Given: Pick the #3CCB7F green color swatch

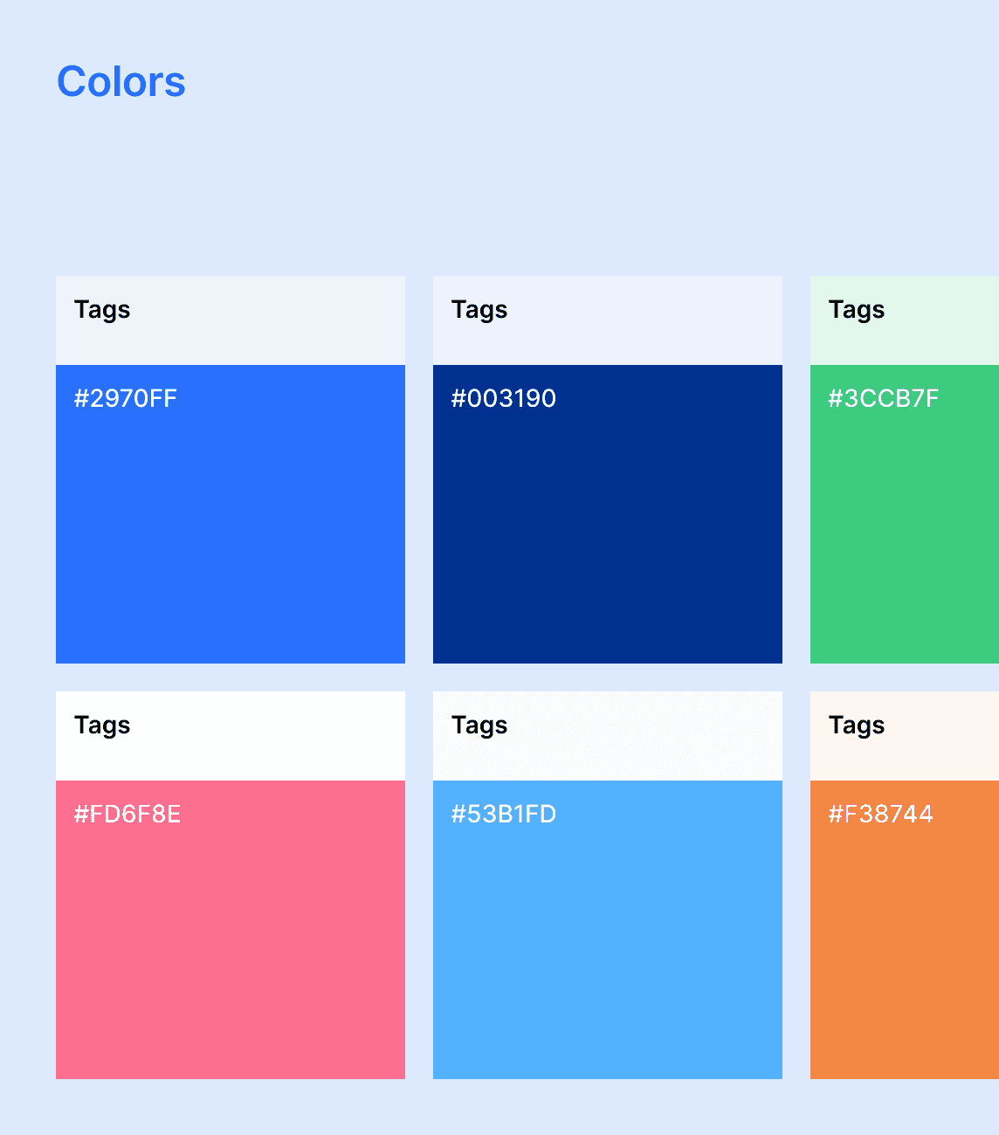Looking at the screenshot, I should 905,514.
